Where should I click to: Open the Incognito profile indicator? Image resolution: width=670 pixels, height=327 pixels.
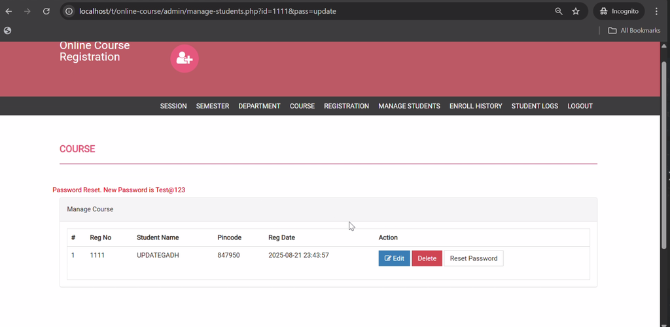pos(619,12)
